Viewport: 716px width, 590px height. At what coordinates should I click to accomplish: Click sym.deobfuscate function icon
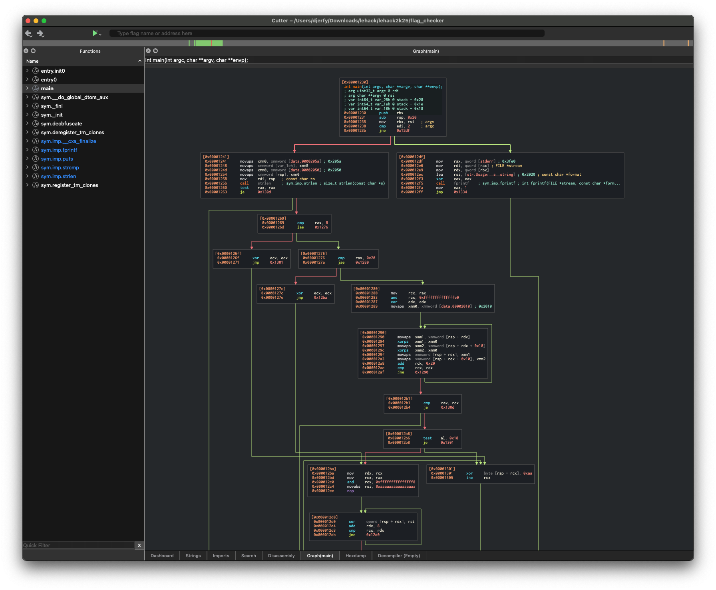[36, 123]
